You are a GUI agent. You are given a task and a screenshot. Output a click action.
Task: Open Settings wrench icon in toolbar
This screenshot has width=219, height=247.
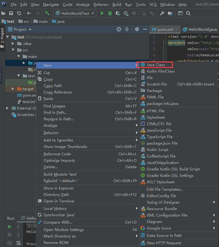[x=162, y=14]
